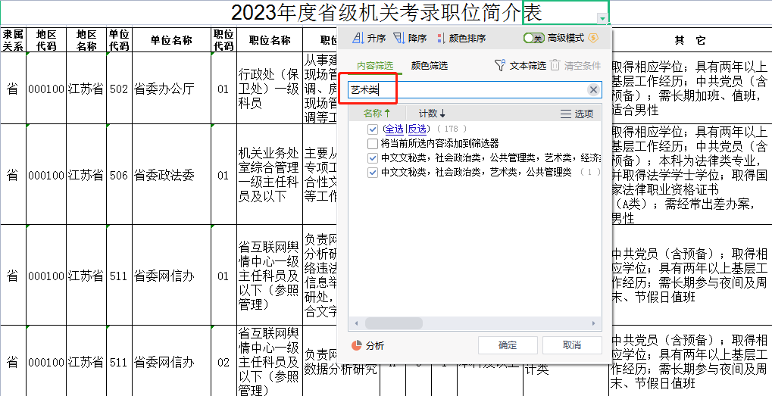Uncheck the select-all checkbox

(x=372, y=129)
